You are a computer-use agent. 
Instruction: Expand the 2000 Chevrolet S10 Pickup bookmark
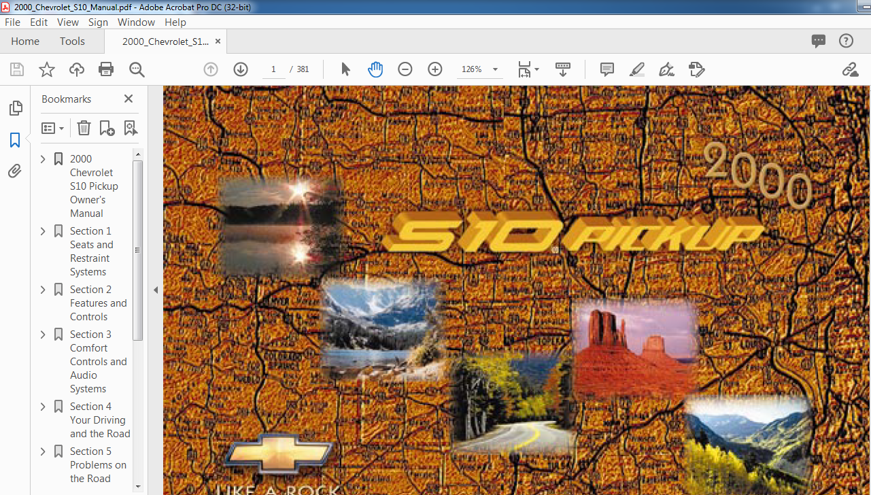[x=43, y=158]
